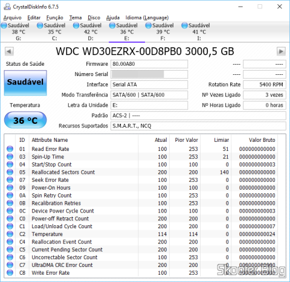Click the ID column header
This screenshot has width=290, height=282.
22,140
